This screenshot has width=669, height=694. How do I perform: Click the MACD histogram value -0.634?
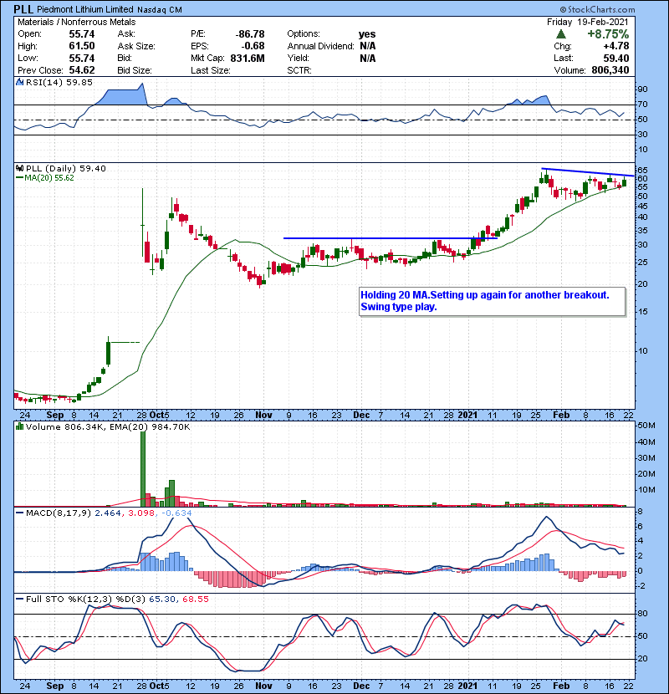tap(176, 513)
